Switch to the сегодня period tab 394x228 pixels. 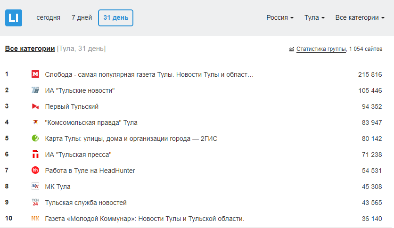pyautogui.click(x=48, y=17)
